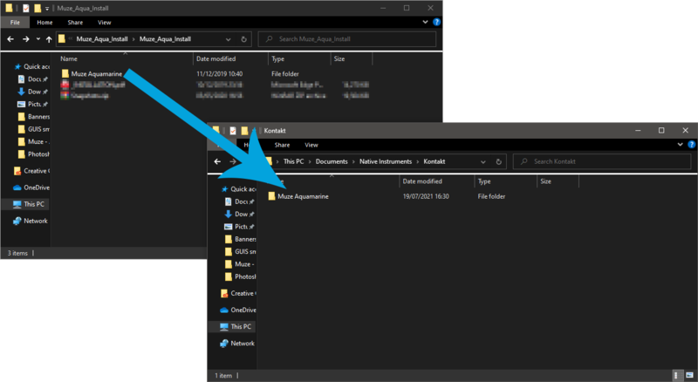Open Quick access in Kontakt sidebar

click(x=238, y=188)
